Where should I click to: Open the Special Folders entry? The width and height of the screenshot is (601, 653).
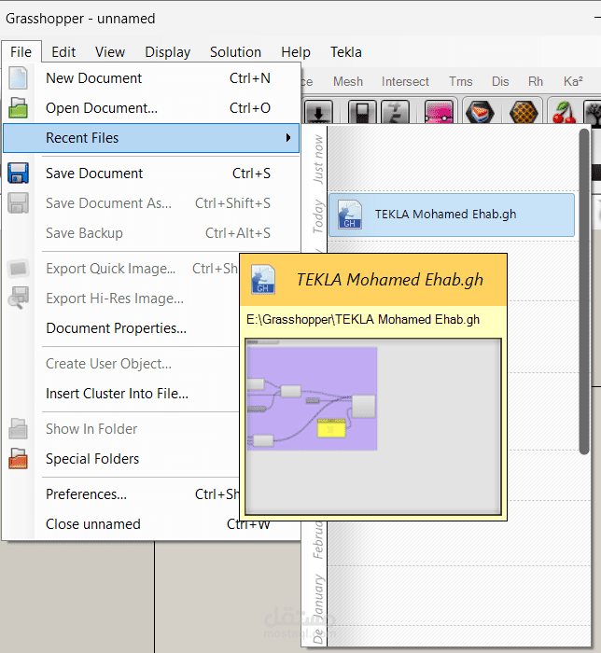tap(120, 459)
